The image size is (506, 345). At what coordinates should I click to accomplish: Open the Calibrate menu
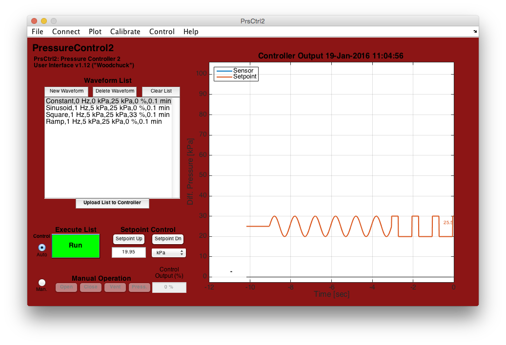pyautogui.click(x=125, y=32)
